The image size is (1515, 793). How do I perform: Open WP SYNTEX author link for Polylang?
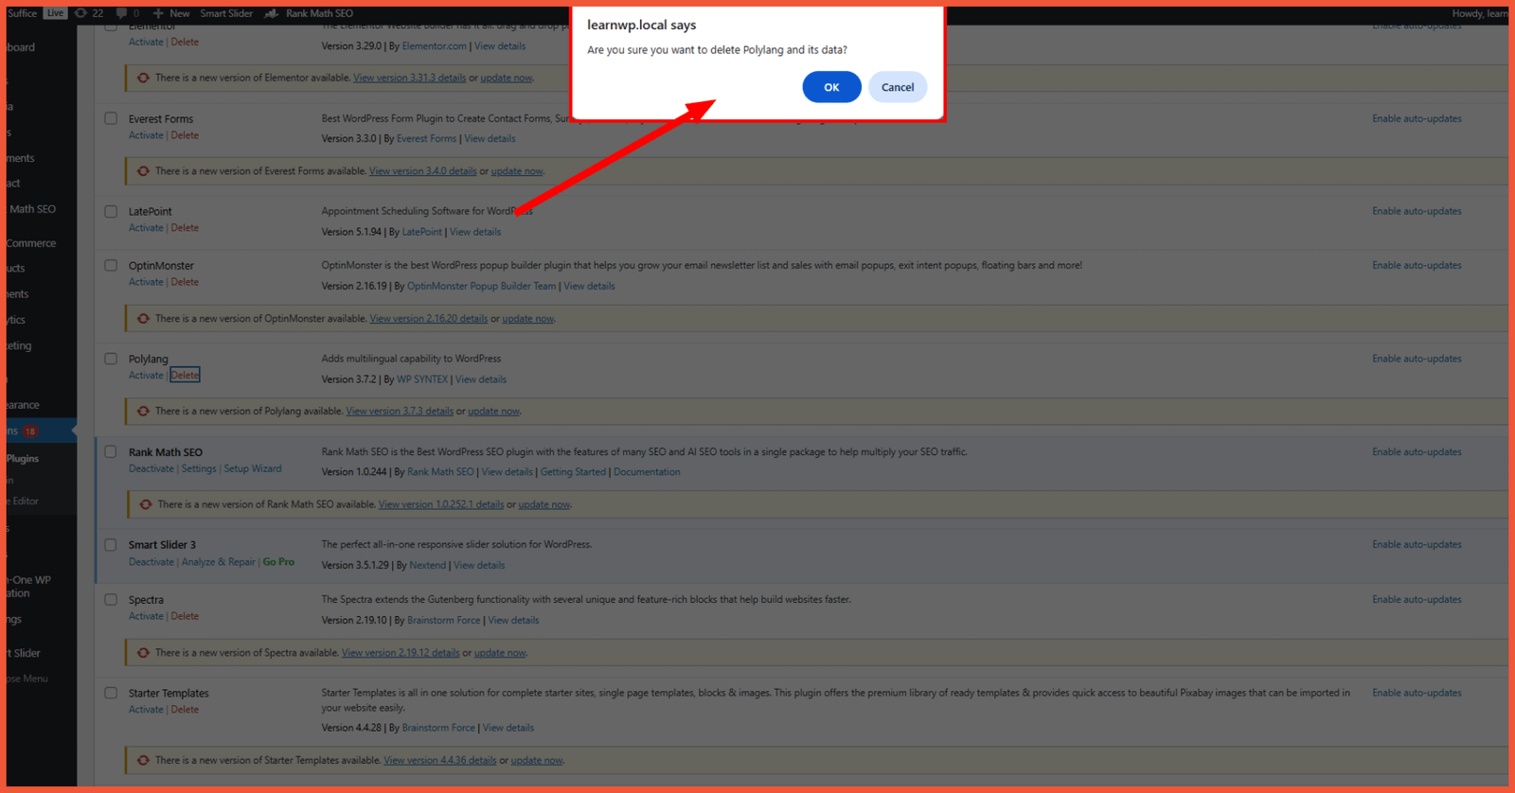(x=422, y=379)
